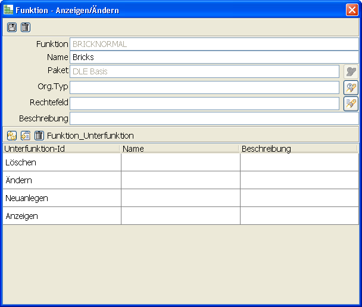Image resolution: width=362 pixels, height=307 pixels.
Task: Focus the Org.Typ input field
Action: pyautogui.click(x=204, y=87)
